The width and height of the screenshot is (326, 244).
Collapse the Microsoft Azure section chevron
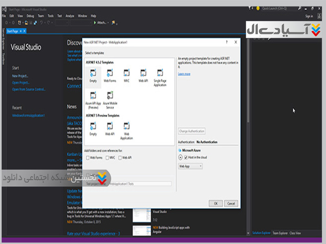[180, 157]
